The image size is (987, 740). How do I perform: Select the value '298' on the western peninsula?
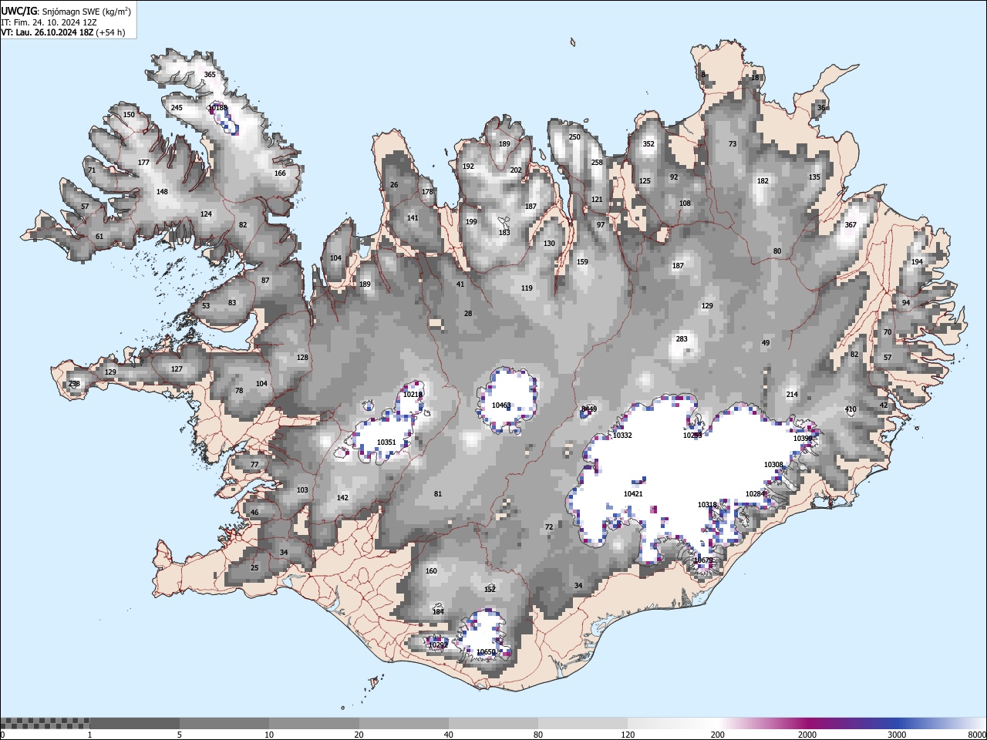tap(74, 384)
